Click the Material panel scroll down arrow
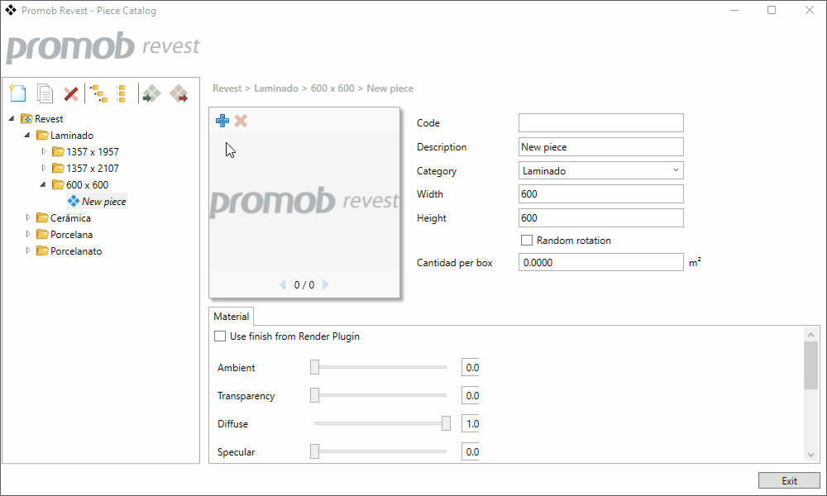The height and width of the screenshot is (496, 827). coord(810,455)
